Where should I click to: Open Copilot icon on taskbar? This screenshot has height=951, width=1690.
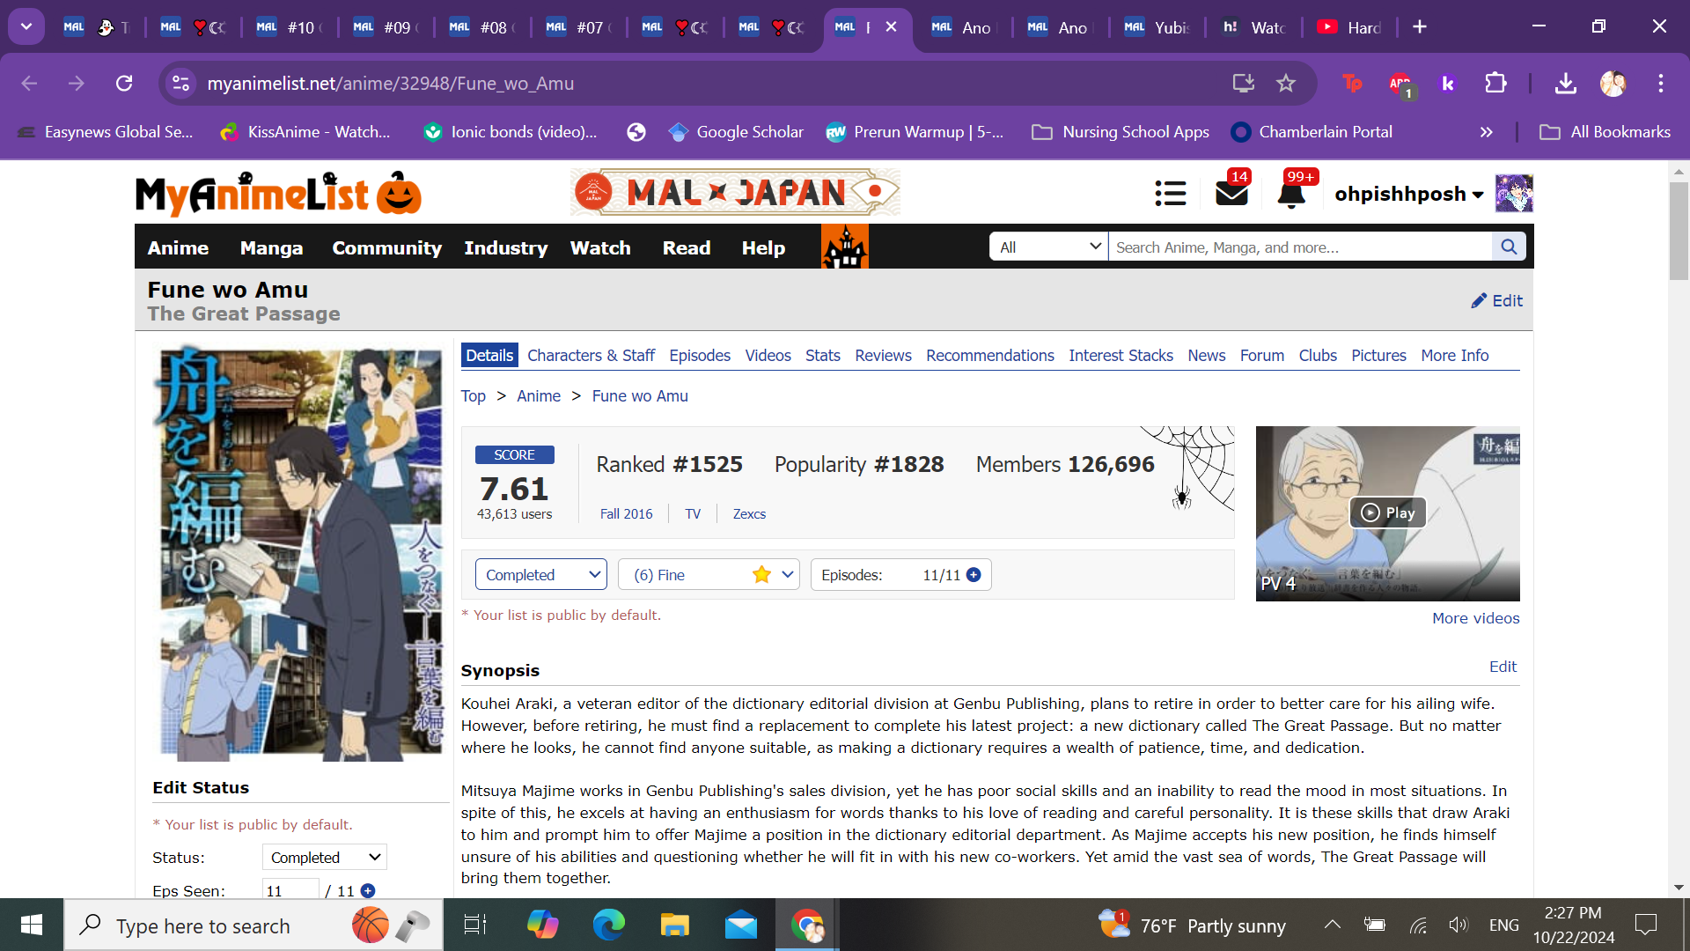542,925
